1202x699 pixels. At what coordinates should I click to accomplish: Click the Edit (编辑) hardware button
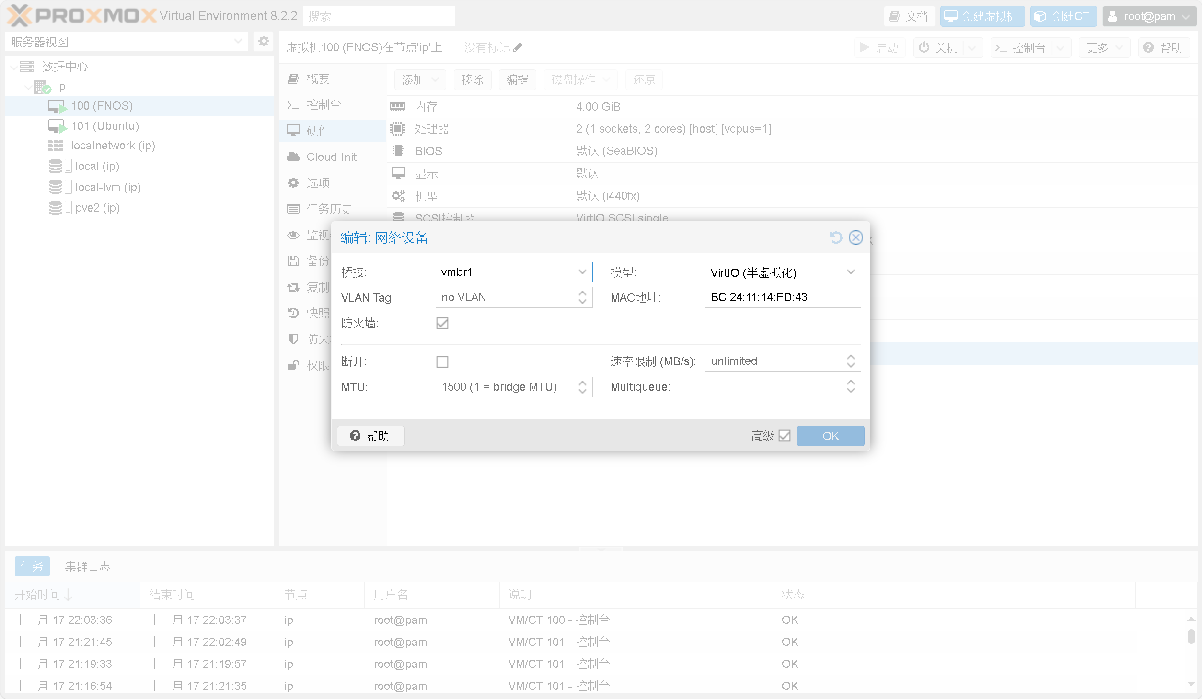pyautogui.click(x=518, y=79)
